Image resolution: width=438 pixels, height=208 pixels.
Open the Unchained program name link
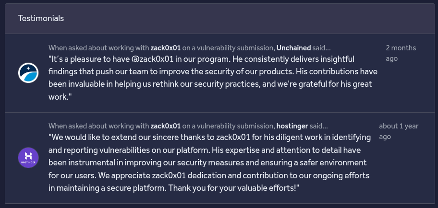point(294,48)
